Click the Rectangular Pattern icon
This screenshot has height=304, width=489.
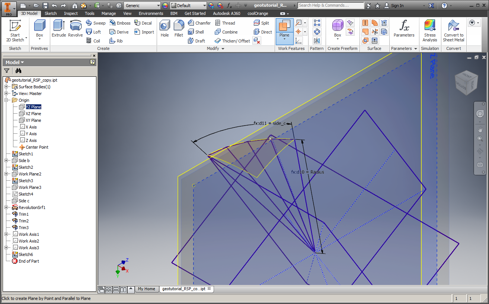click(x=317, y=23)
